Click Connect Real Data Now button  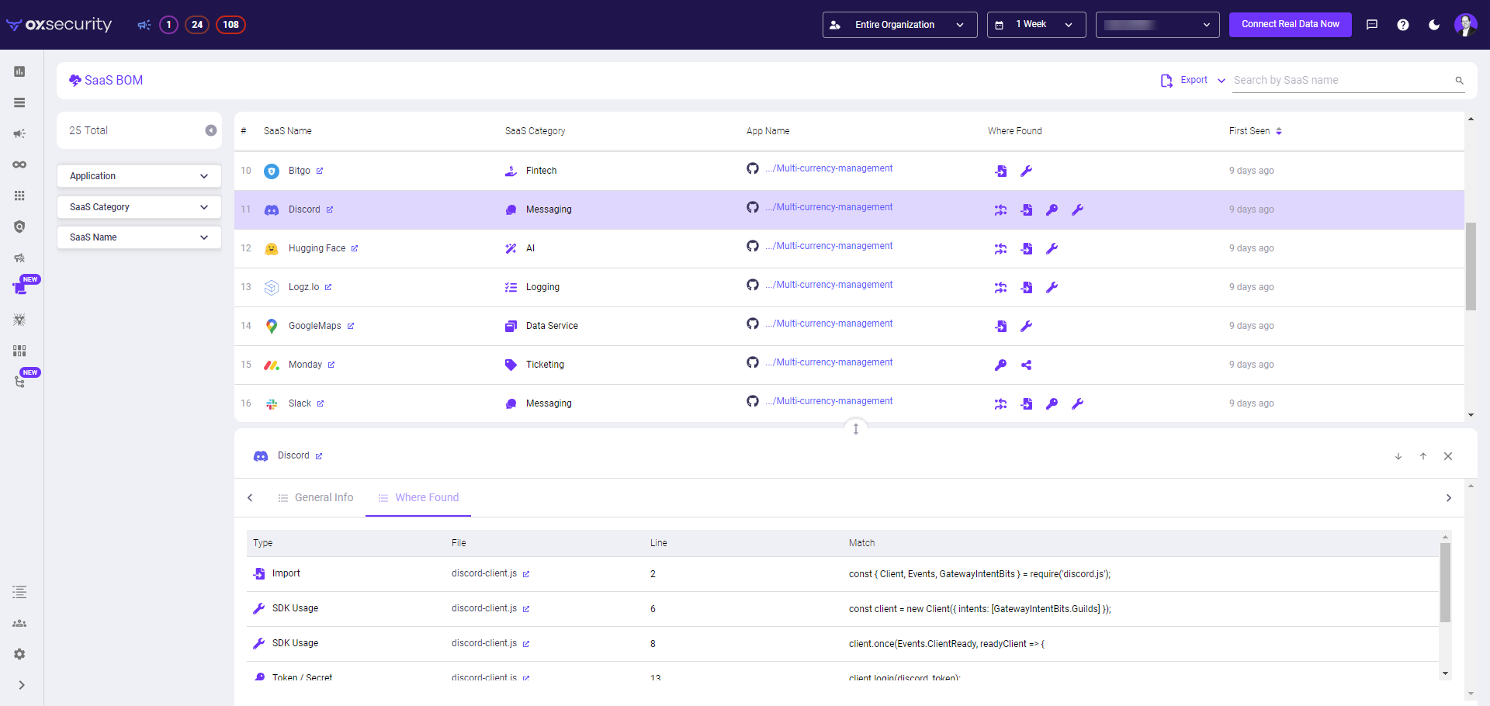pos(1291,24)
